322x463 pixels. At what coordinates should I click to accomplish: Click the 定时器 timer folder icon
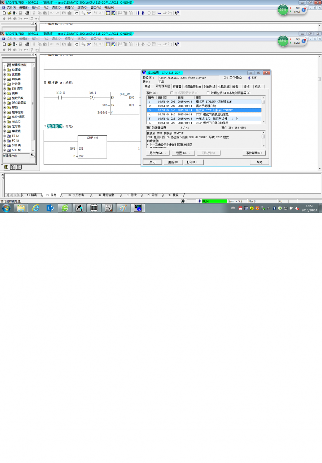coord(9,126)
